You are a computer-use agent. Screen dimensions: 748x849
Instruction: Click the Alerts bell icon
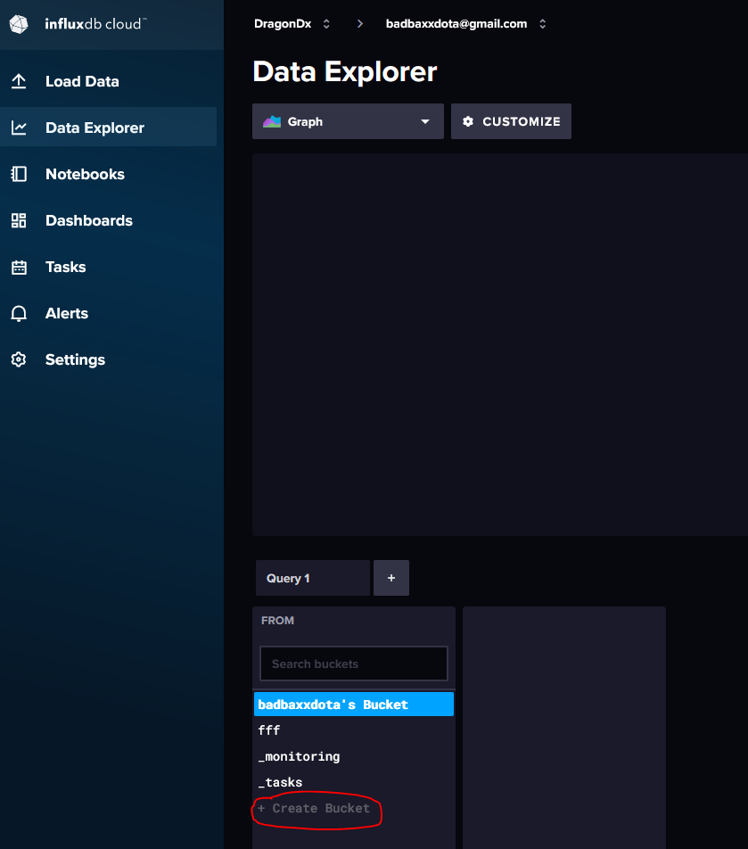[19, 314]
